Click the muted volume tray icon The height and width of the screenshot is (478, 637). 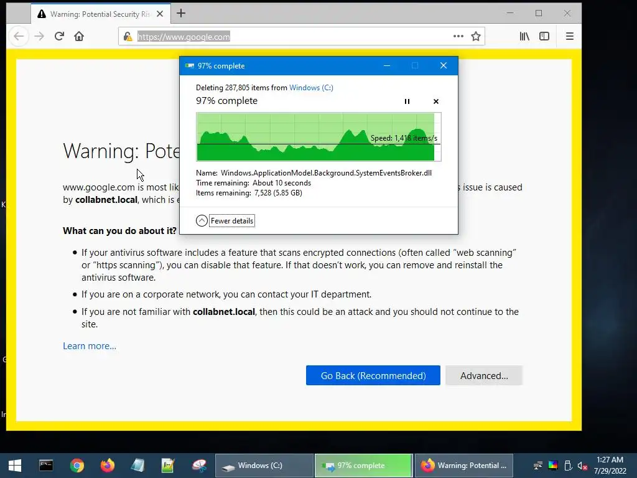pos(582,466)
